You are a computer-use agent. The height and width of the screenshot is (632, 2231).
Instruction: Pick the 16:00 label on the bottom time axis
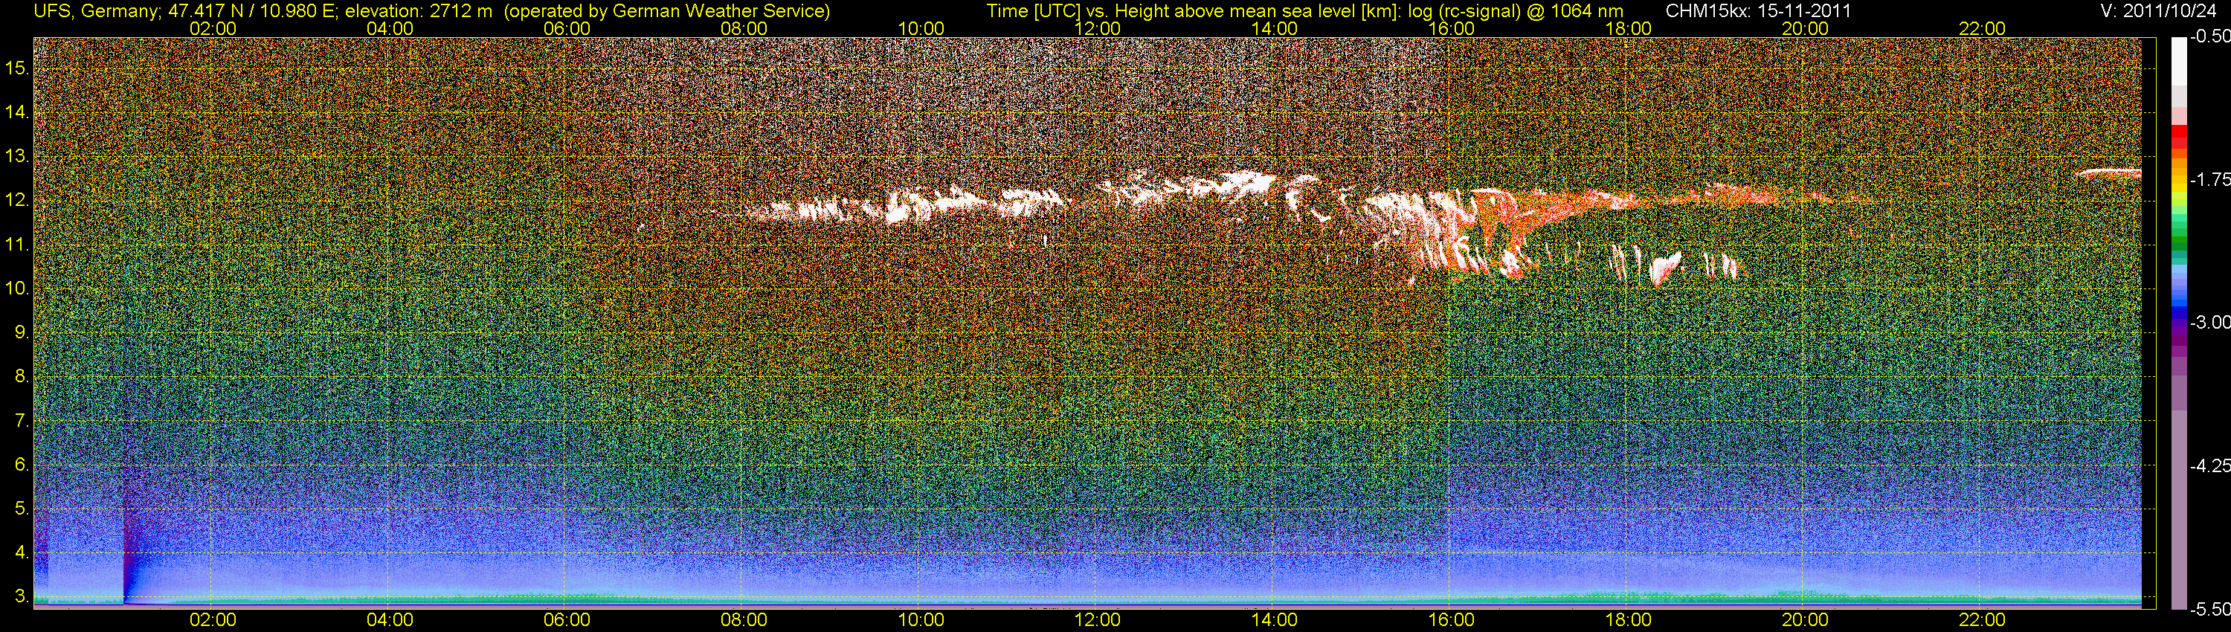click(x=1452, y=620)
